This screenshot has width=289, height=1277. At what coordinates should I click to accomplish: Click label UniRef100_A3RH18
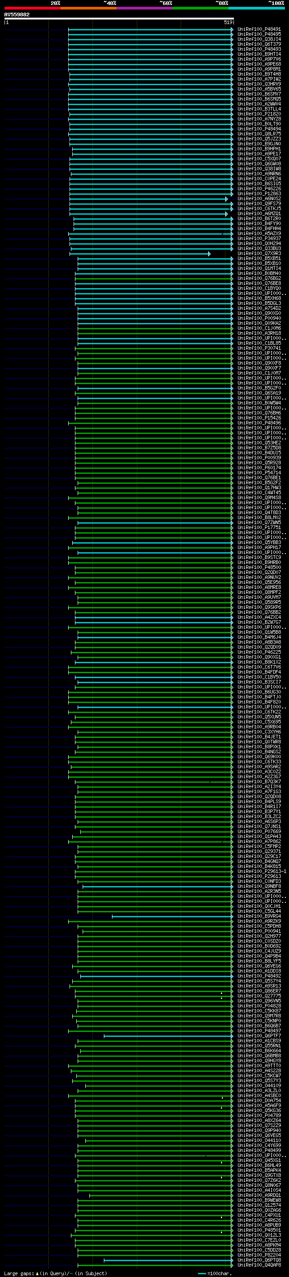[259, 333]
